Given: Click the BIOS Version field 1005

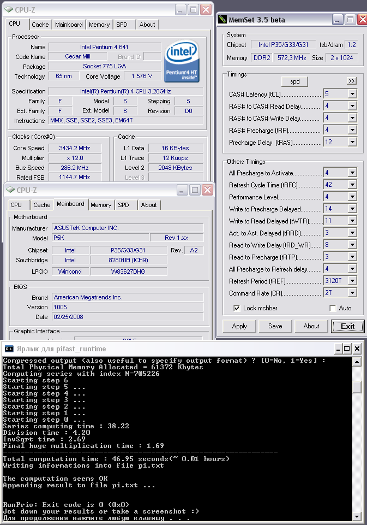Looking at the screenshot, I should point(128,307).
